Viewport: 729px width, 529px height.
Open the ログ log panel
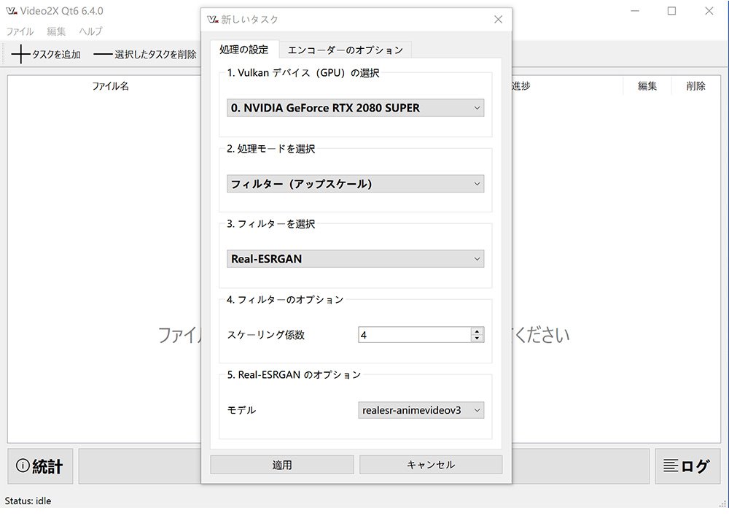pyautogui.click(x=686, y=466)
